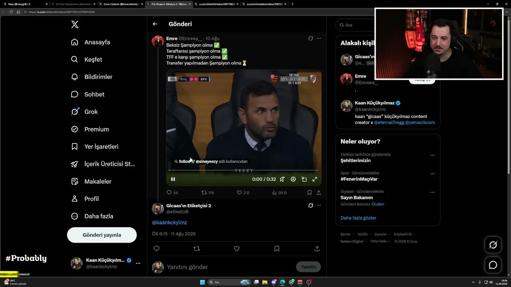Open more options for Sayın Bakanım trend
The image size is (511, 287).
(432, 193)
